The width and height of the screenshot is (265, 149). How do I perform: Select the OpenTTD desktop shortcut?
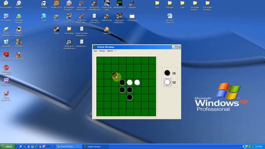coord(107,30)
